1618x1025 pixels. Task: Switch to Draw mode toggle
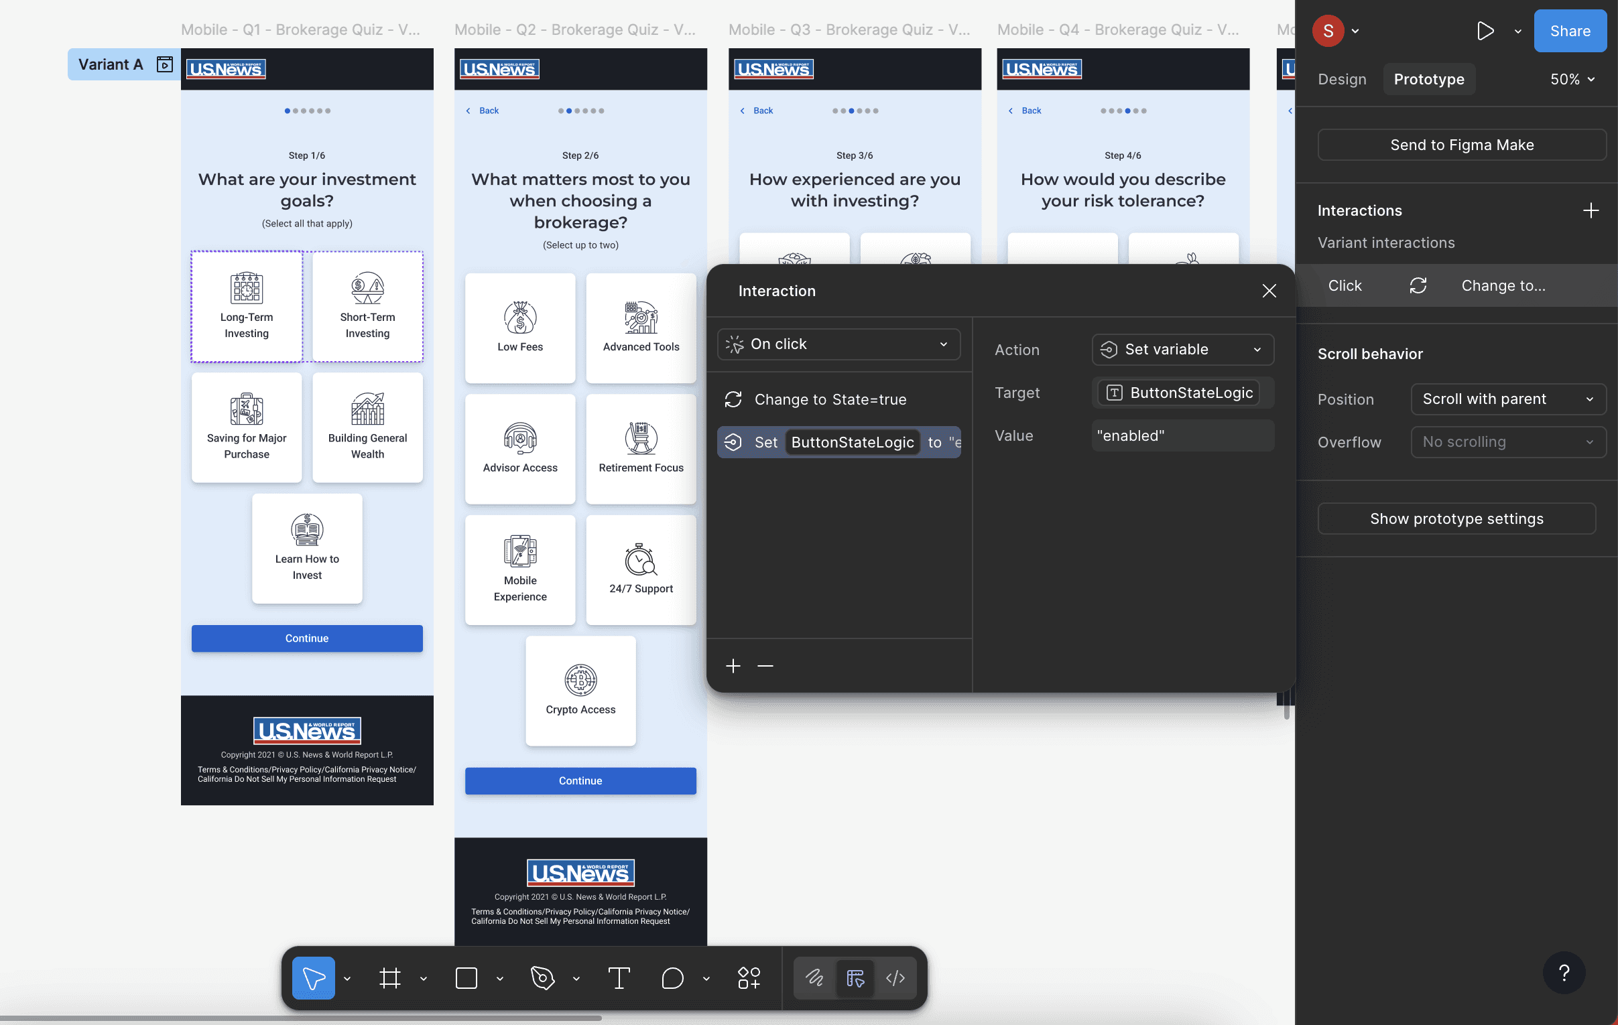click(814, 977)
